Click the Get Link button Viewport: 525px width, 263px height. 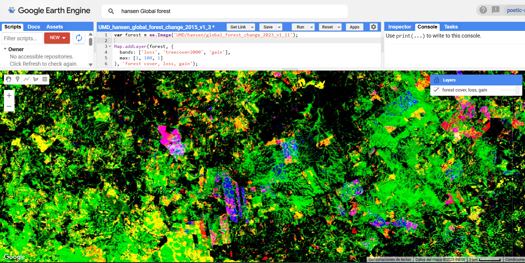pos(238,27)
